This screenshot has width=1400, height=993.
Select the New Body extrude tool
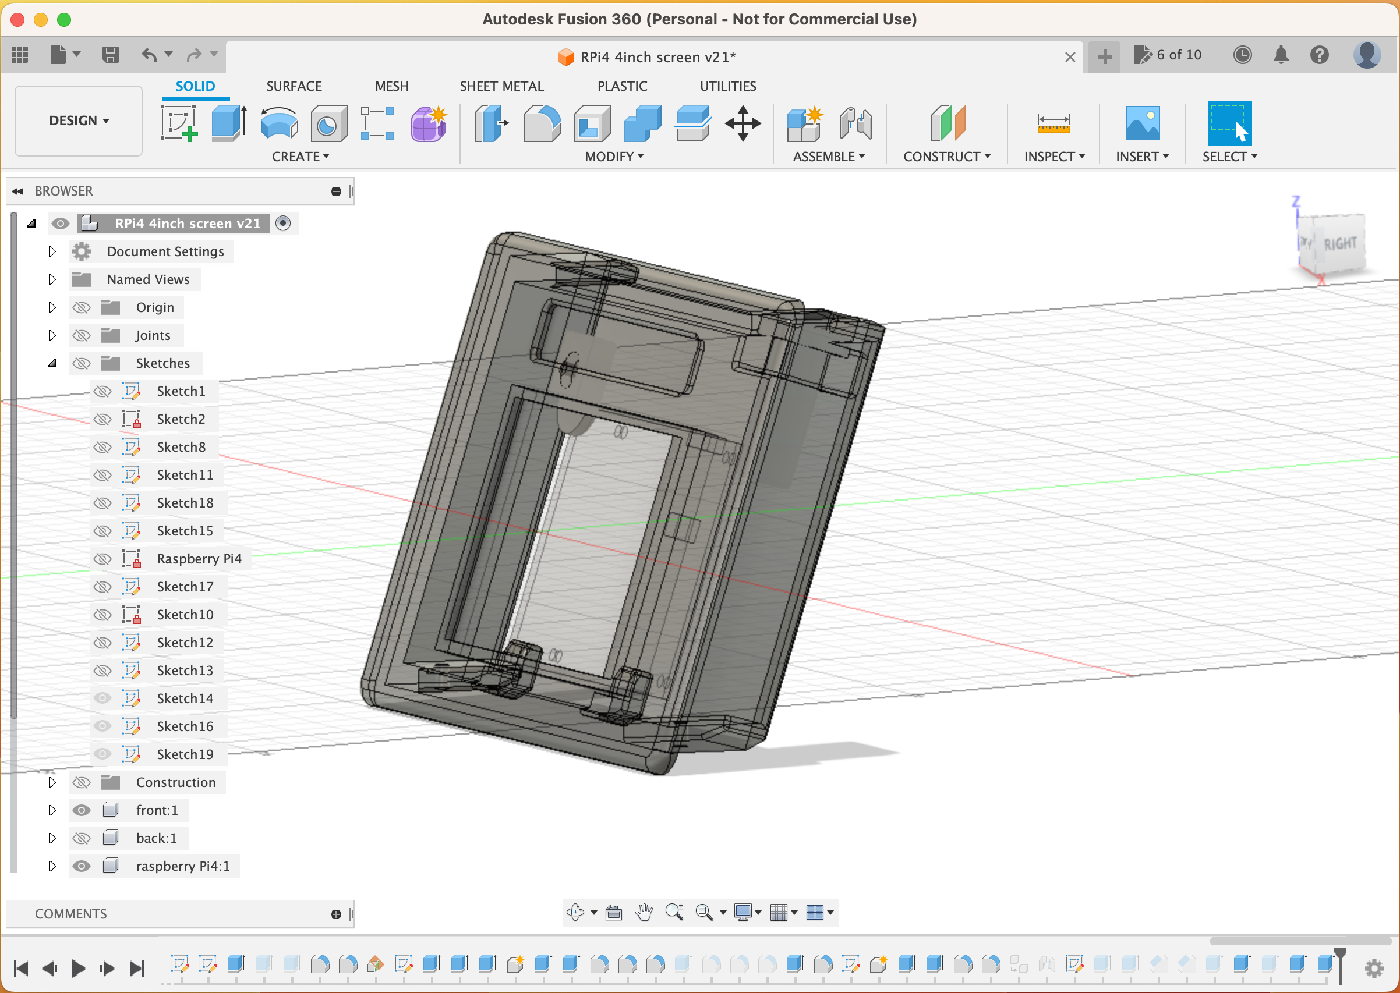pyautogui.click(x=229, y=122)
